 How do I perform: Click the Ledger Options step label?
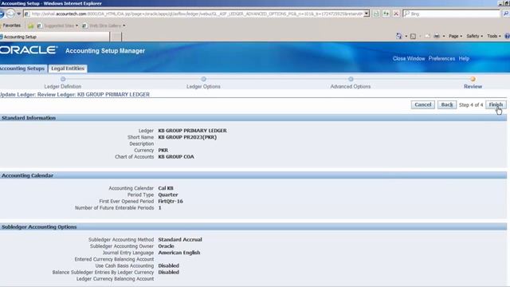(x=203, y=87)
